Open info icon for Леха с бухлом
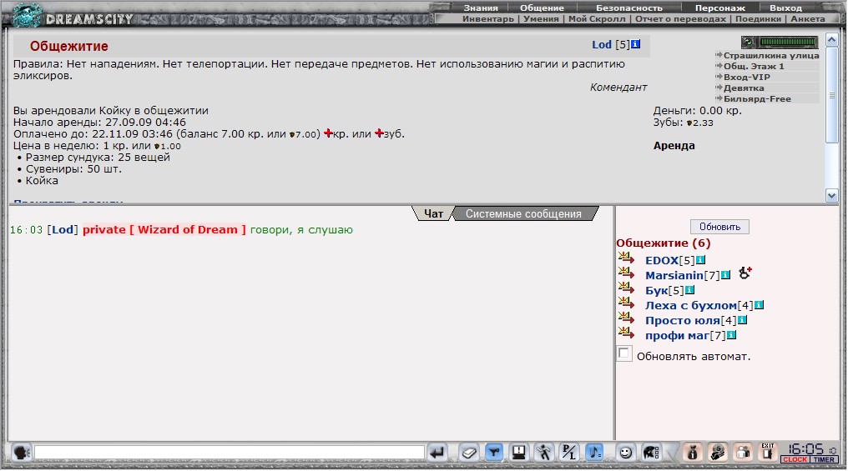Screen dimensions: 848x471 click(x=759, y=306)
